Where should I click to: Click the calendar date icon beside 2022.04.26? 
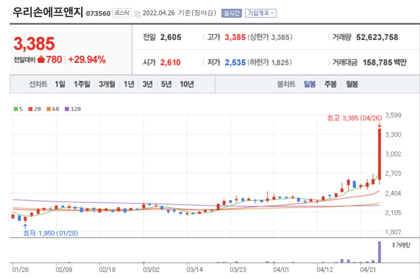[x=137, y=14]
